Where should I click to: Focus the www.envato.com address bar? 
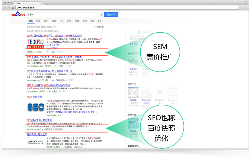pos(127,8)
